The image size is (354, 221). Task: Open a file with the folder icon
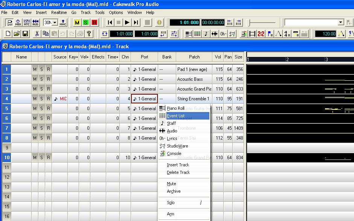point(17,34)
